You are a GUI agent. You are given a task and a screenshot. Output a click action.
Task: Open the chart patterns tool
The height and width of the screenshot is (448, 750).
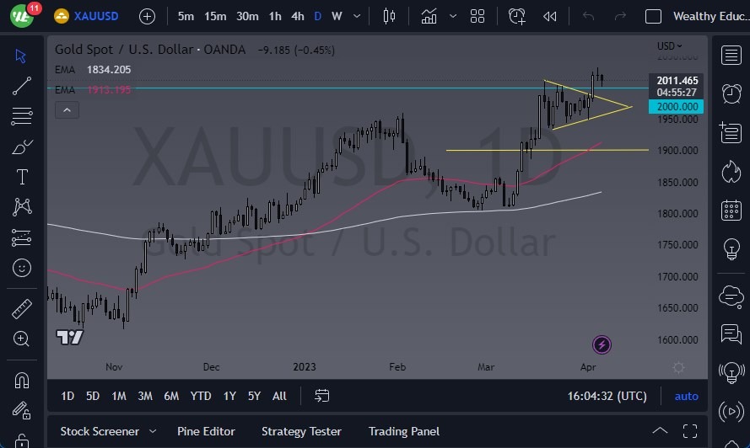[x=22, y=207]
